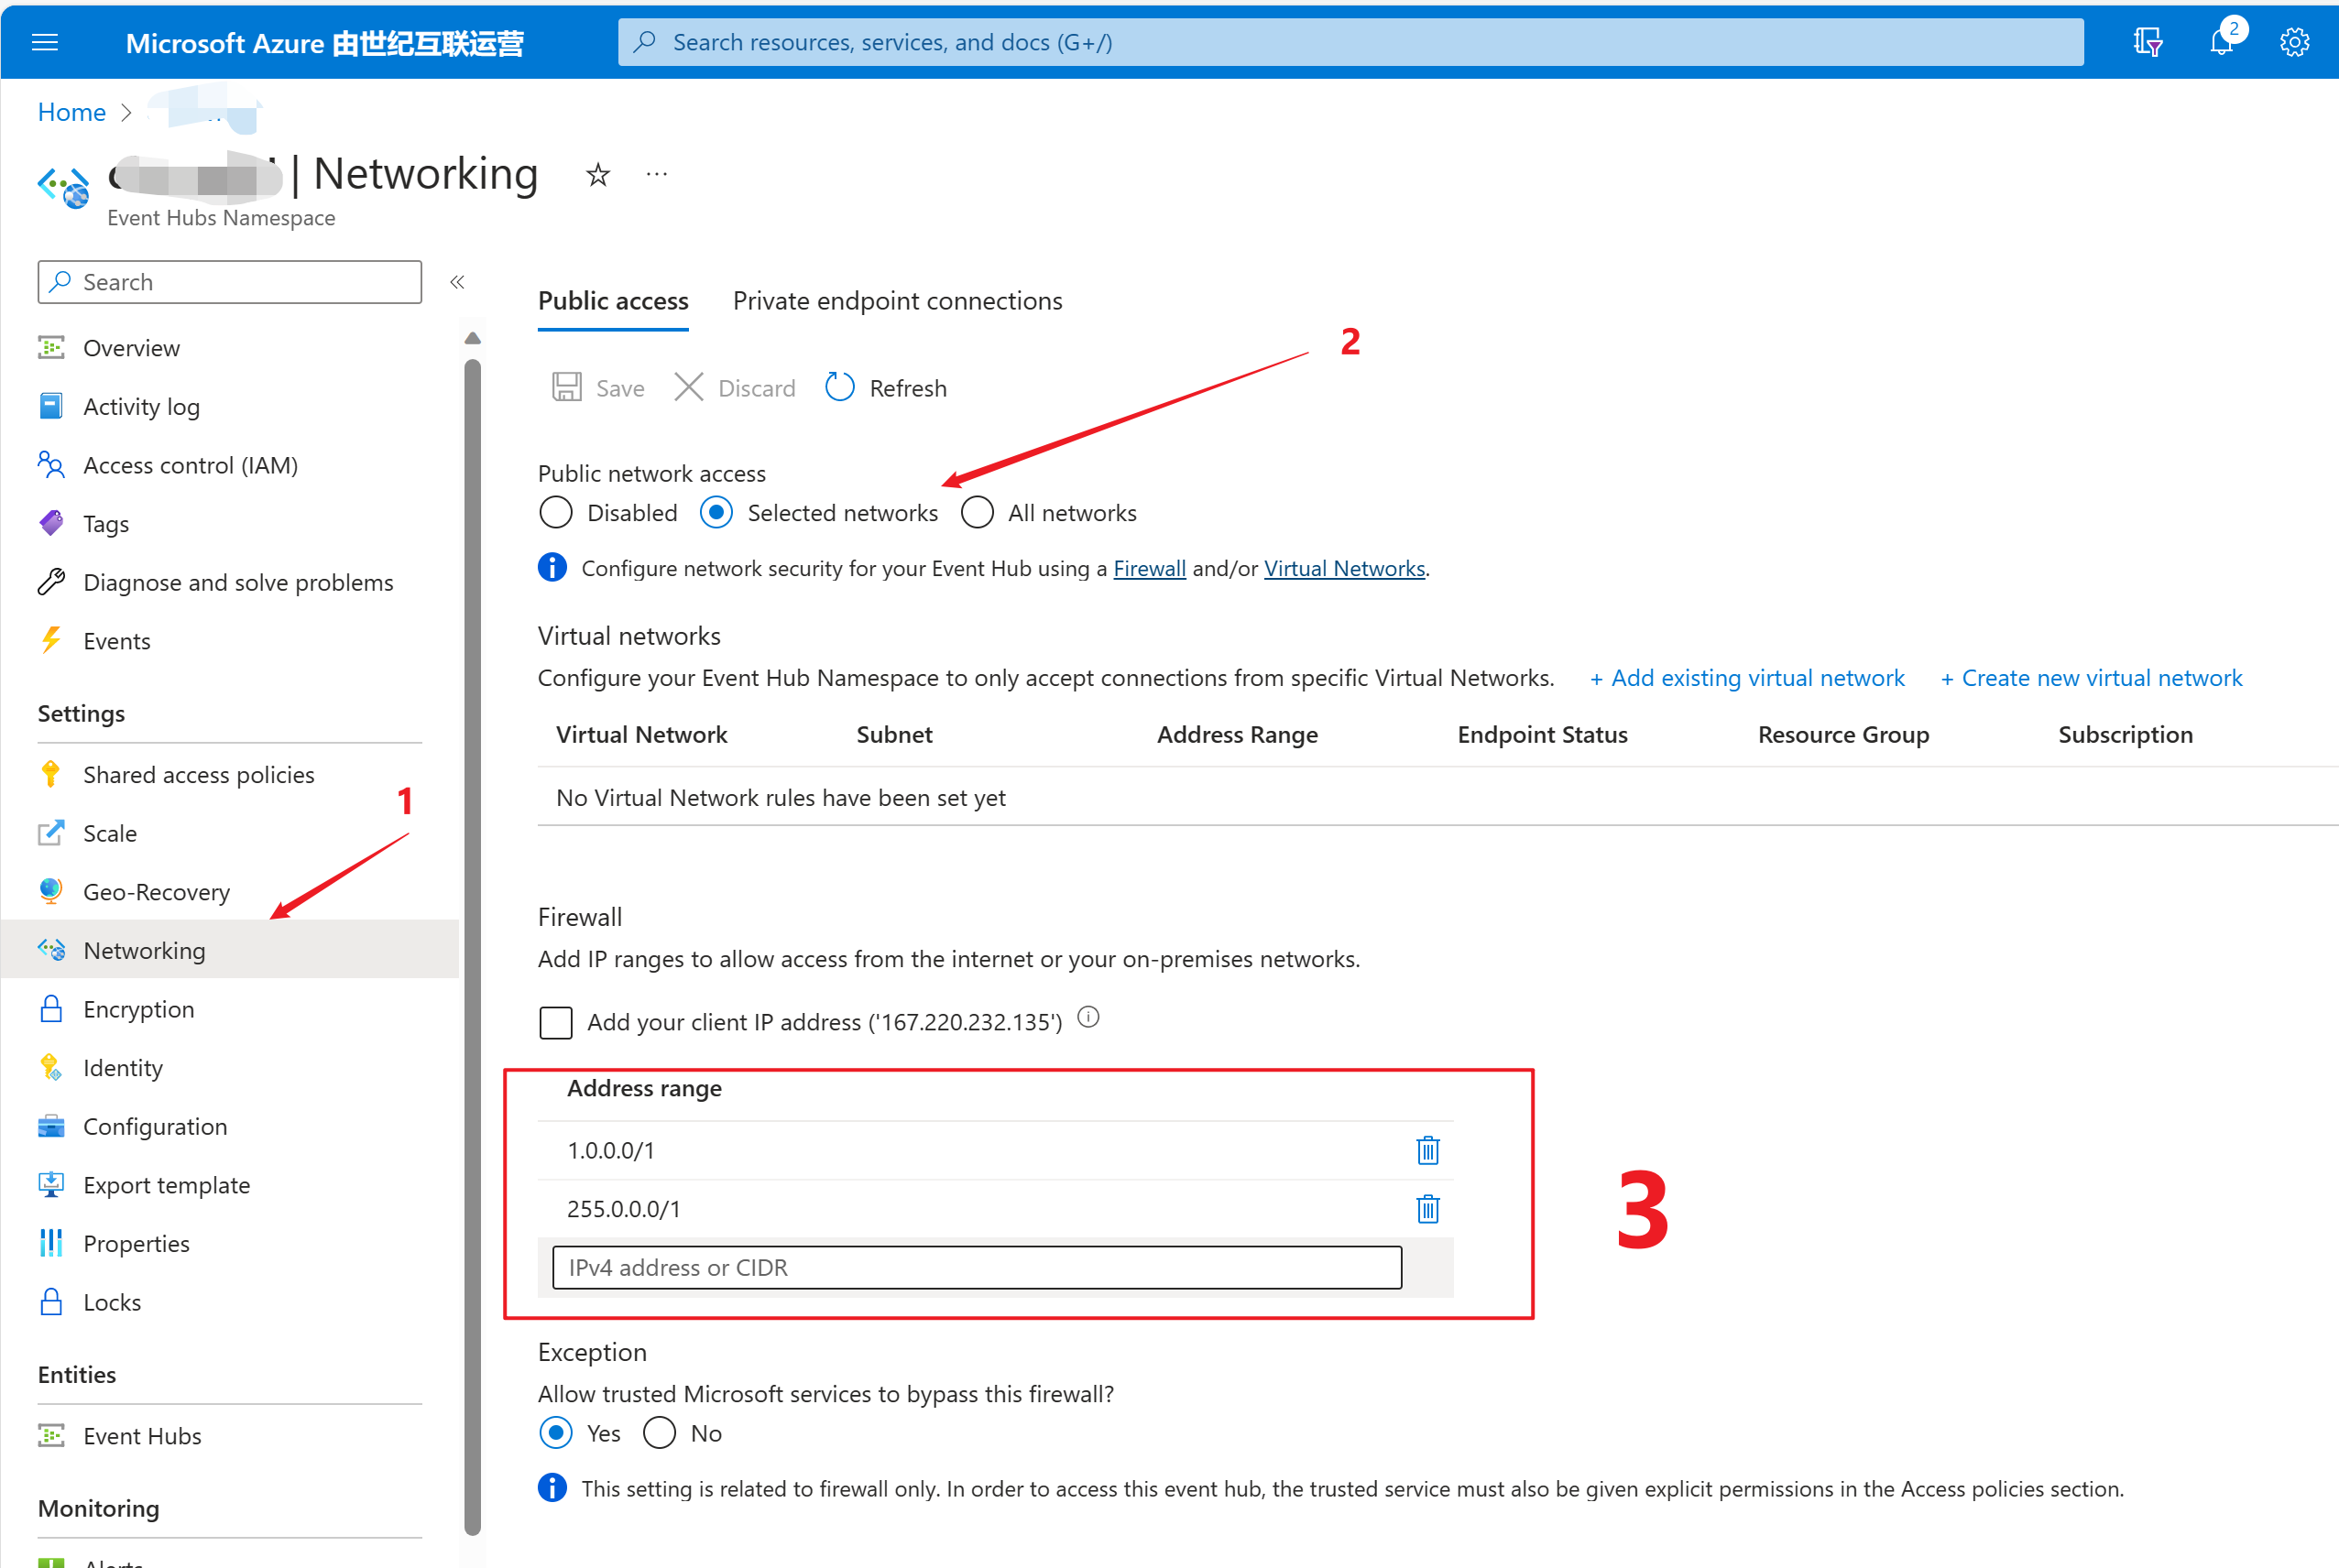Delete the 1.0.0.0/1 address range
The height and width of the screenshot is (1568, 2339).
tap(1427, 1150)
